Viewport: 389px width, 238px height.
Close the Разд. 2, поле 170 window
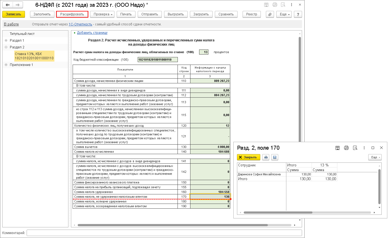pyautogui.click(x=381, y=148)
